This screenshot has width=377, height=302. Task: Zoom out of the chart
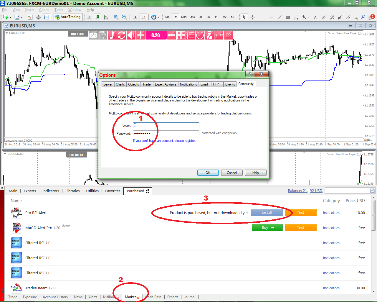124,17
